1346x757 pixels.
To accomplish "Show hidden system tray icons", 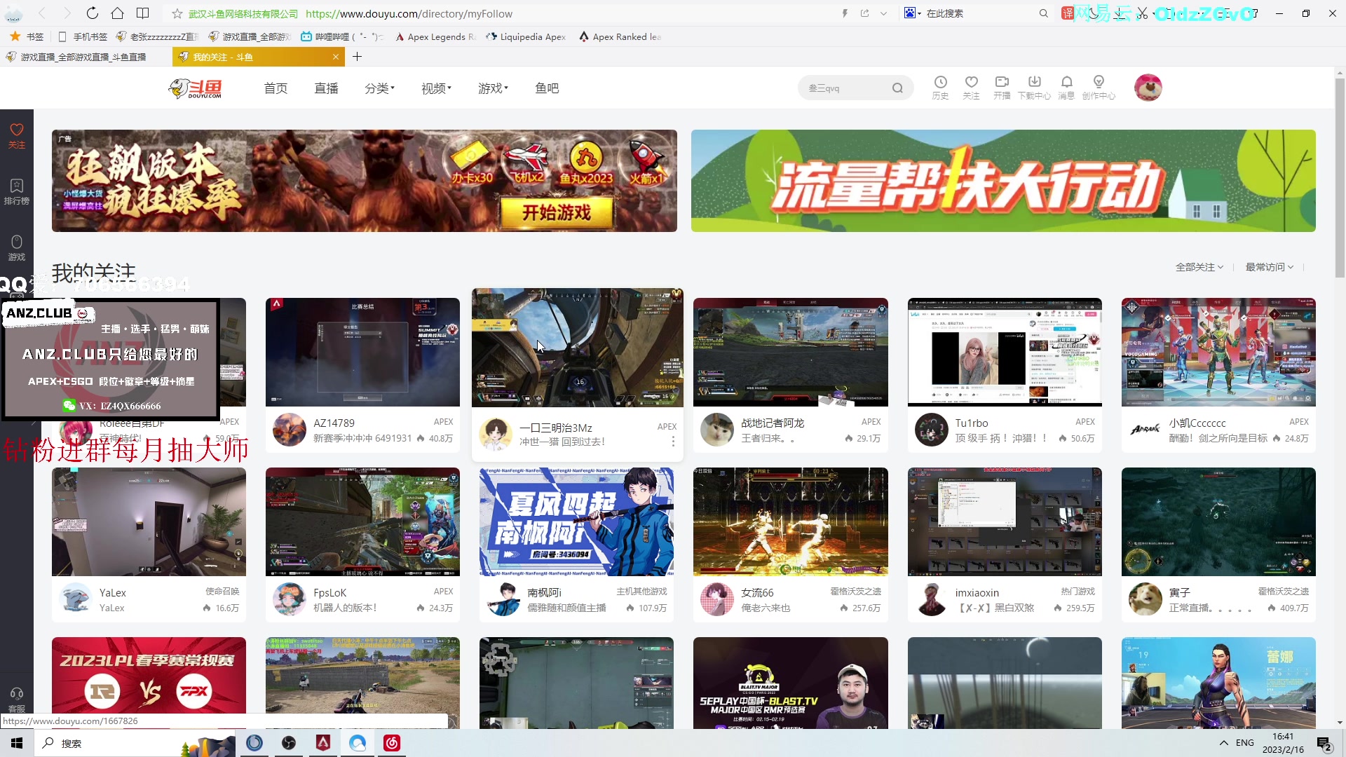I will (1224, 743).
